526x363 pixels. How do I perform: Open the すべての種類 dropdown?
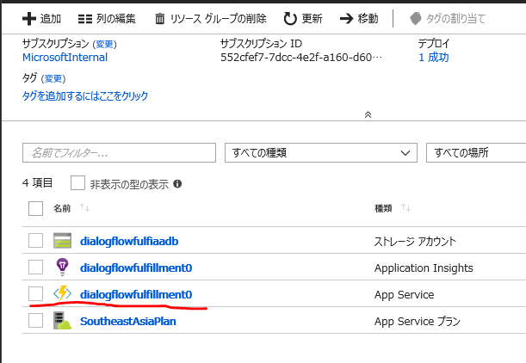point(321,153)
